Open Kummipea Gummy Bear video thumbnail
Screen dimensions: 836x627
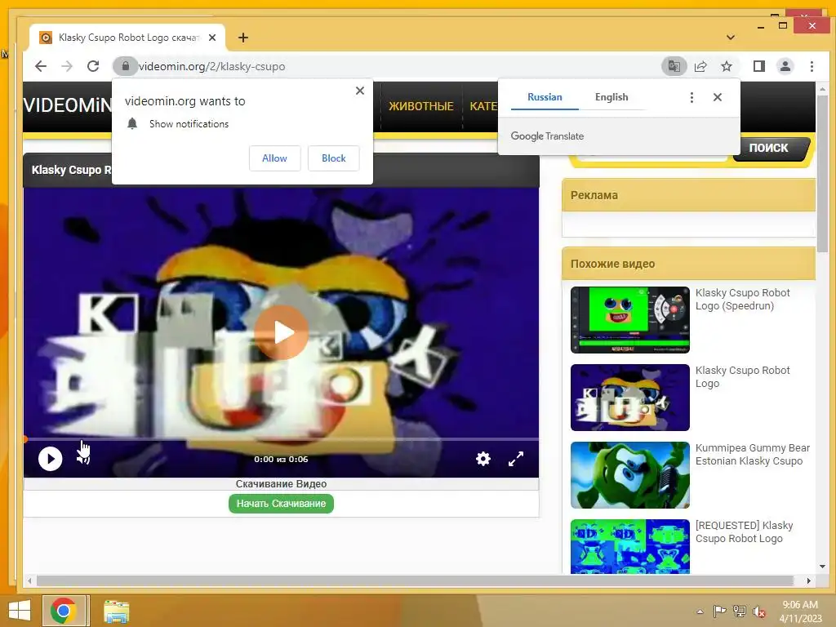[x=629, y=475]
